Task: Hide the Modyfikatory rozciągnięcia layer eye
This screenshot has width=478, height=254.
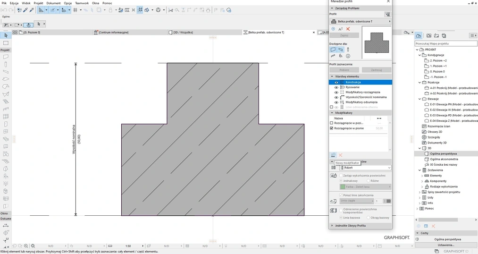Action: click(336, 92)
